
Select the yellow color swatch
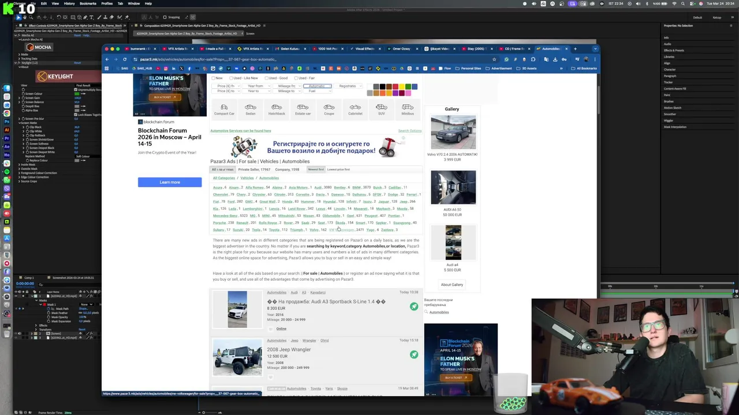click(x=402, y=87)
